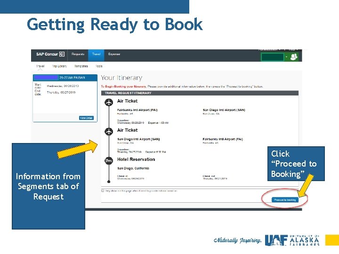This screenshot has height=254, width=339.
Task: Select the Travel sub-tab
Action: tap(40, 66)
